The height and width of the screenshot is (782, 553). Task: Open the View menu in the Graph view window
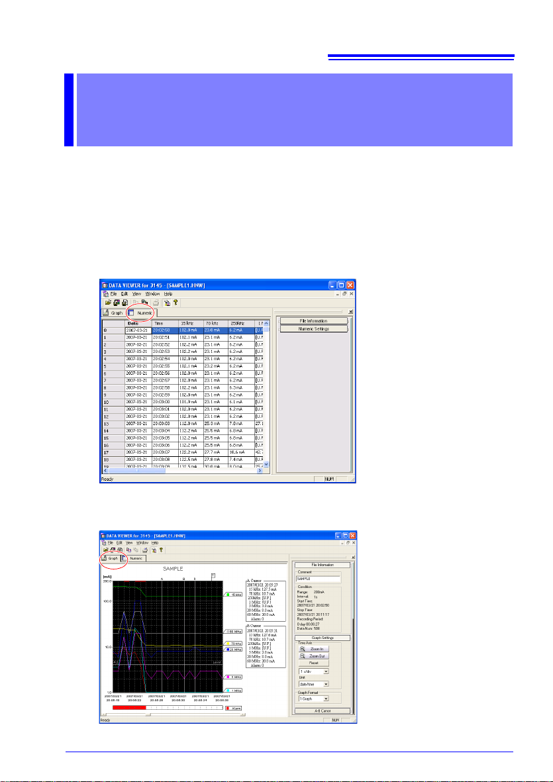point(128,542)
